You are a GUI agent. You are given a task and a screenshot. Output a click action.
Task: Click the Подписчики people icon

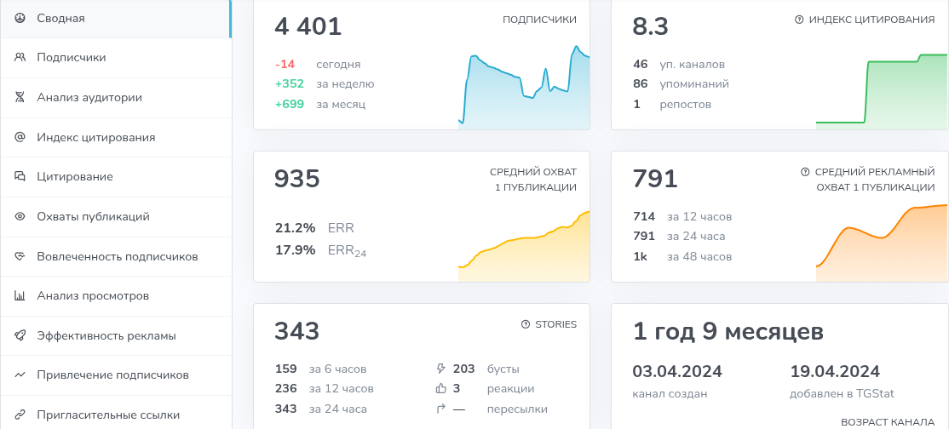(x=20, y=58)
